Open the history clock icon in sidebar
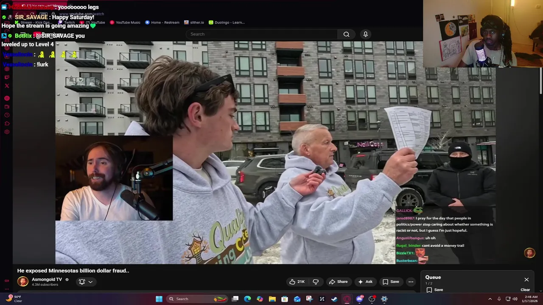Image resolution: width=543 pixels, height=305 pixels. [7, 115]
